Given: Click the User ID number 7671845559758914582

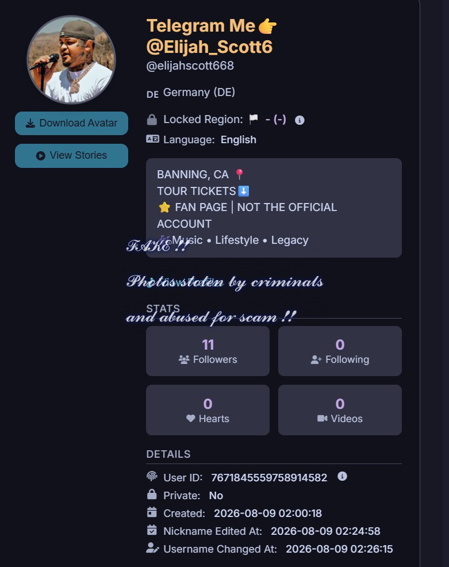Looking at the screenshot, I should tap(269, 478).
